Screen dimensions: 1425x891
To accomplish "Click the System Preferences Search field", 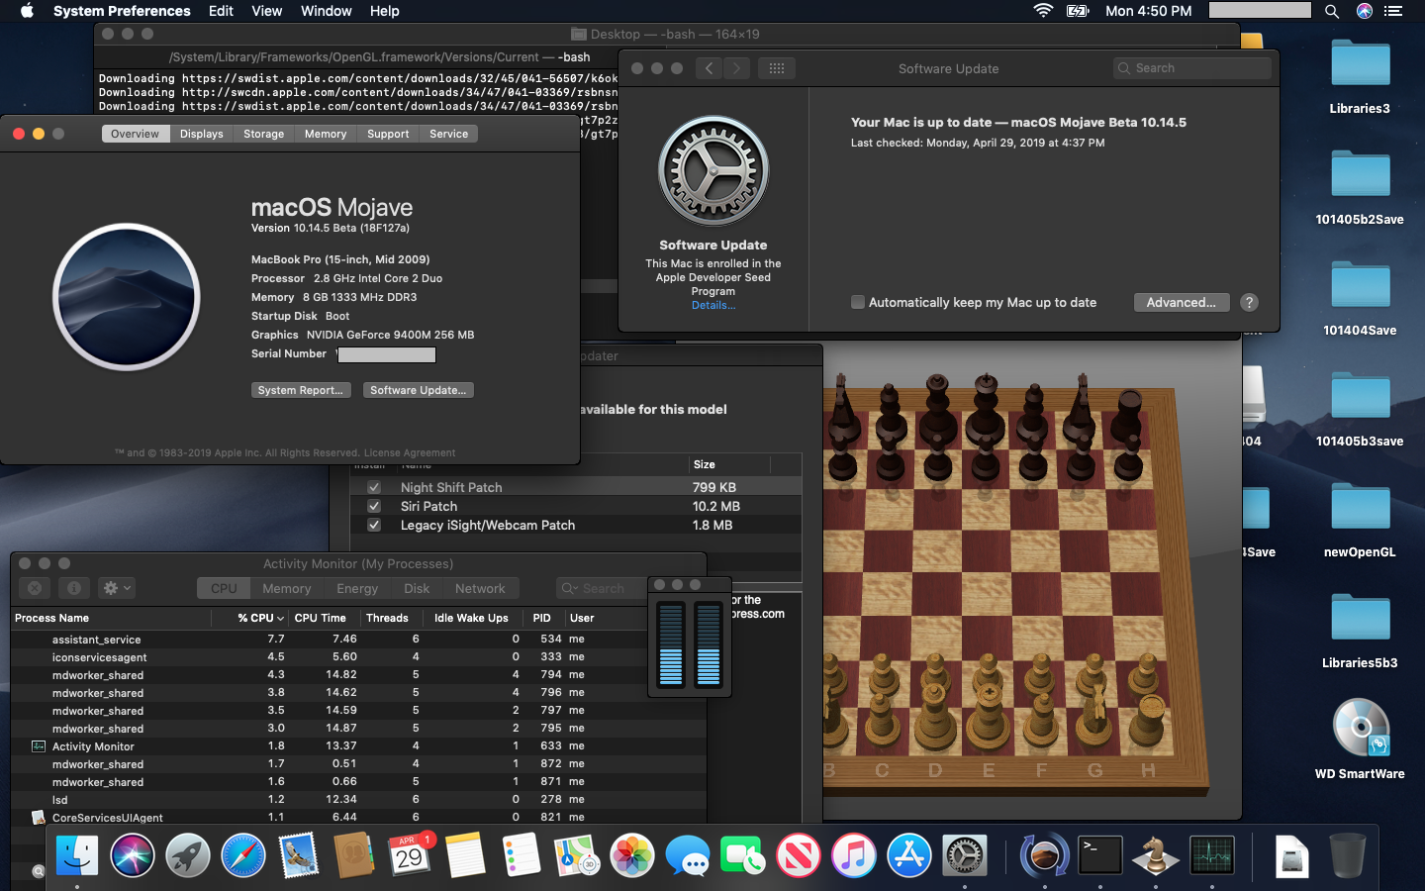I will coord(1192,68).
